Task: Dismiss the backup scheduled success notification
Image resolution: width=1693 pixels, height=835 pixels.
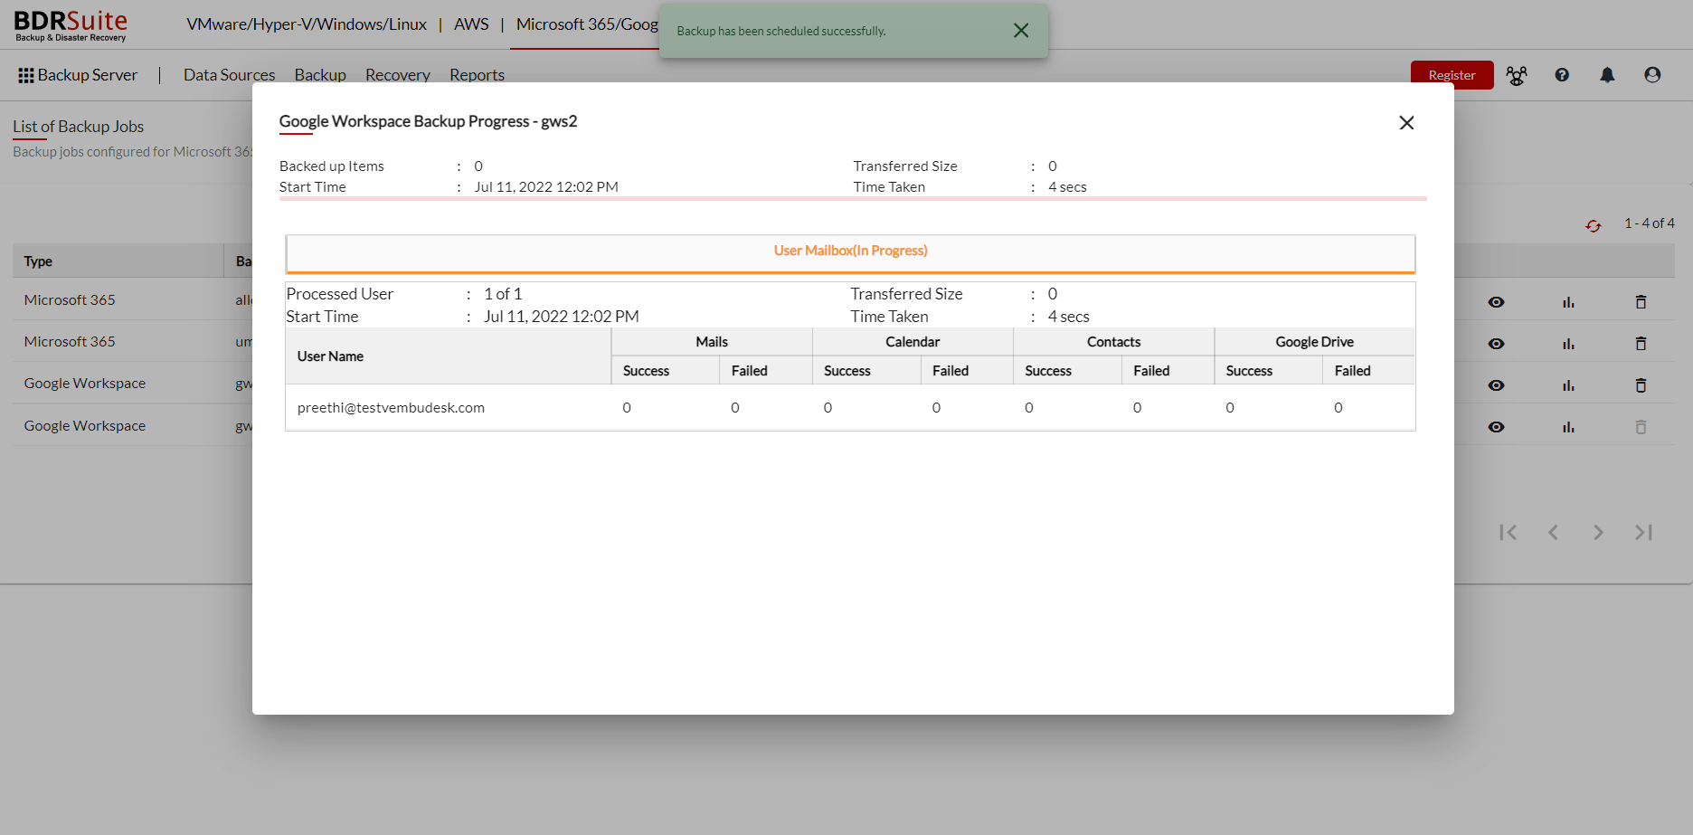Action: 1021,31
